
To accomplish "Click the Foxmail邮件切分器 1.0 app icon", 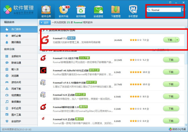I will coord(43,107).
